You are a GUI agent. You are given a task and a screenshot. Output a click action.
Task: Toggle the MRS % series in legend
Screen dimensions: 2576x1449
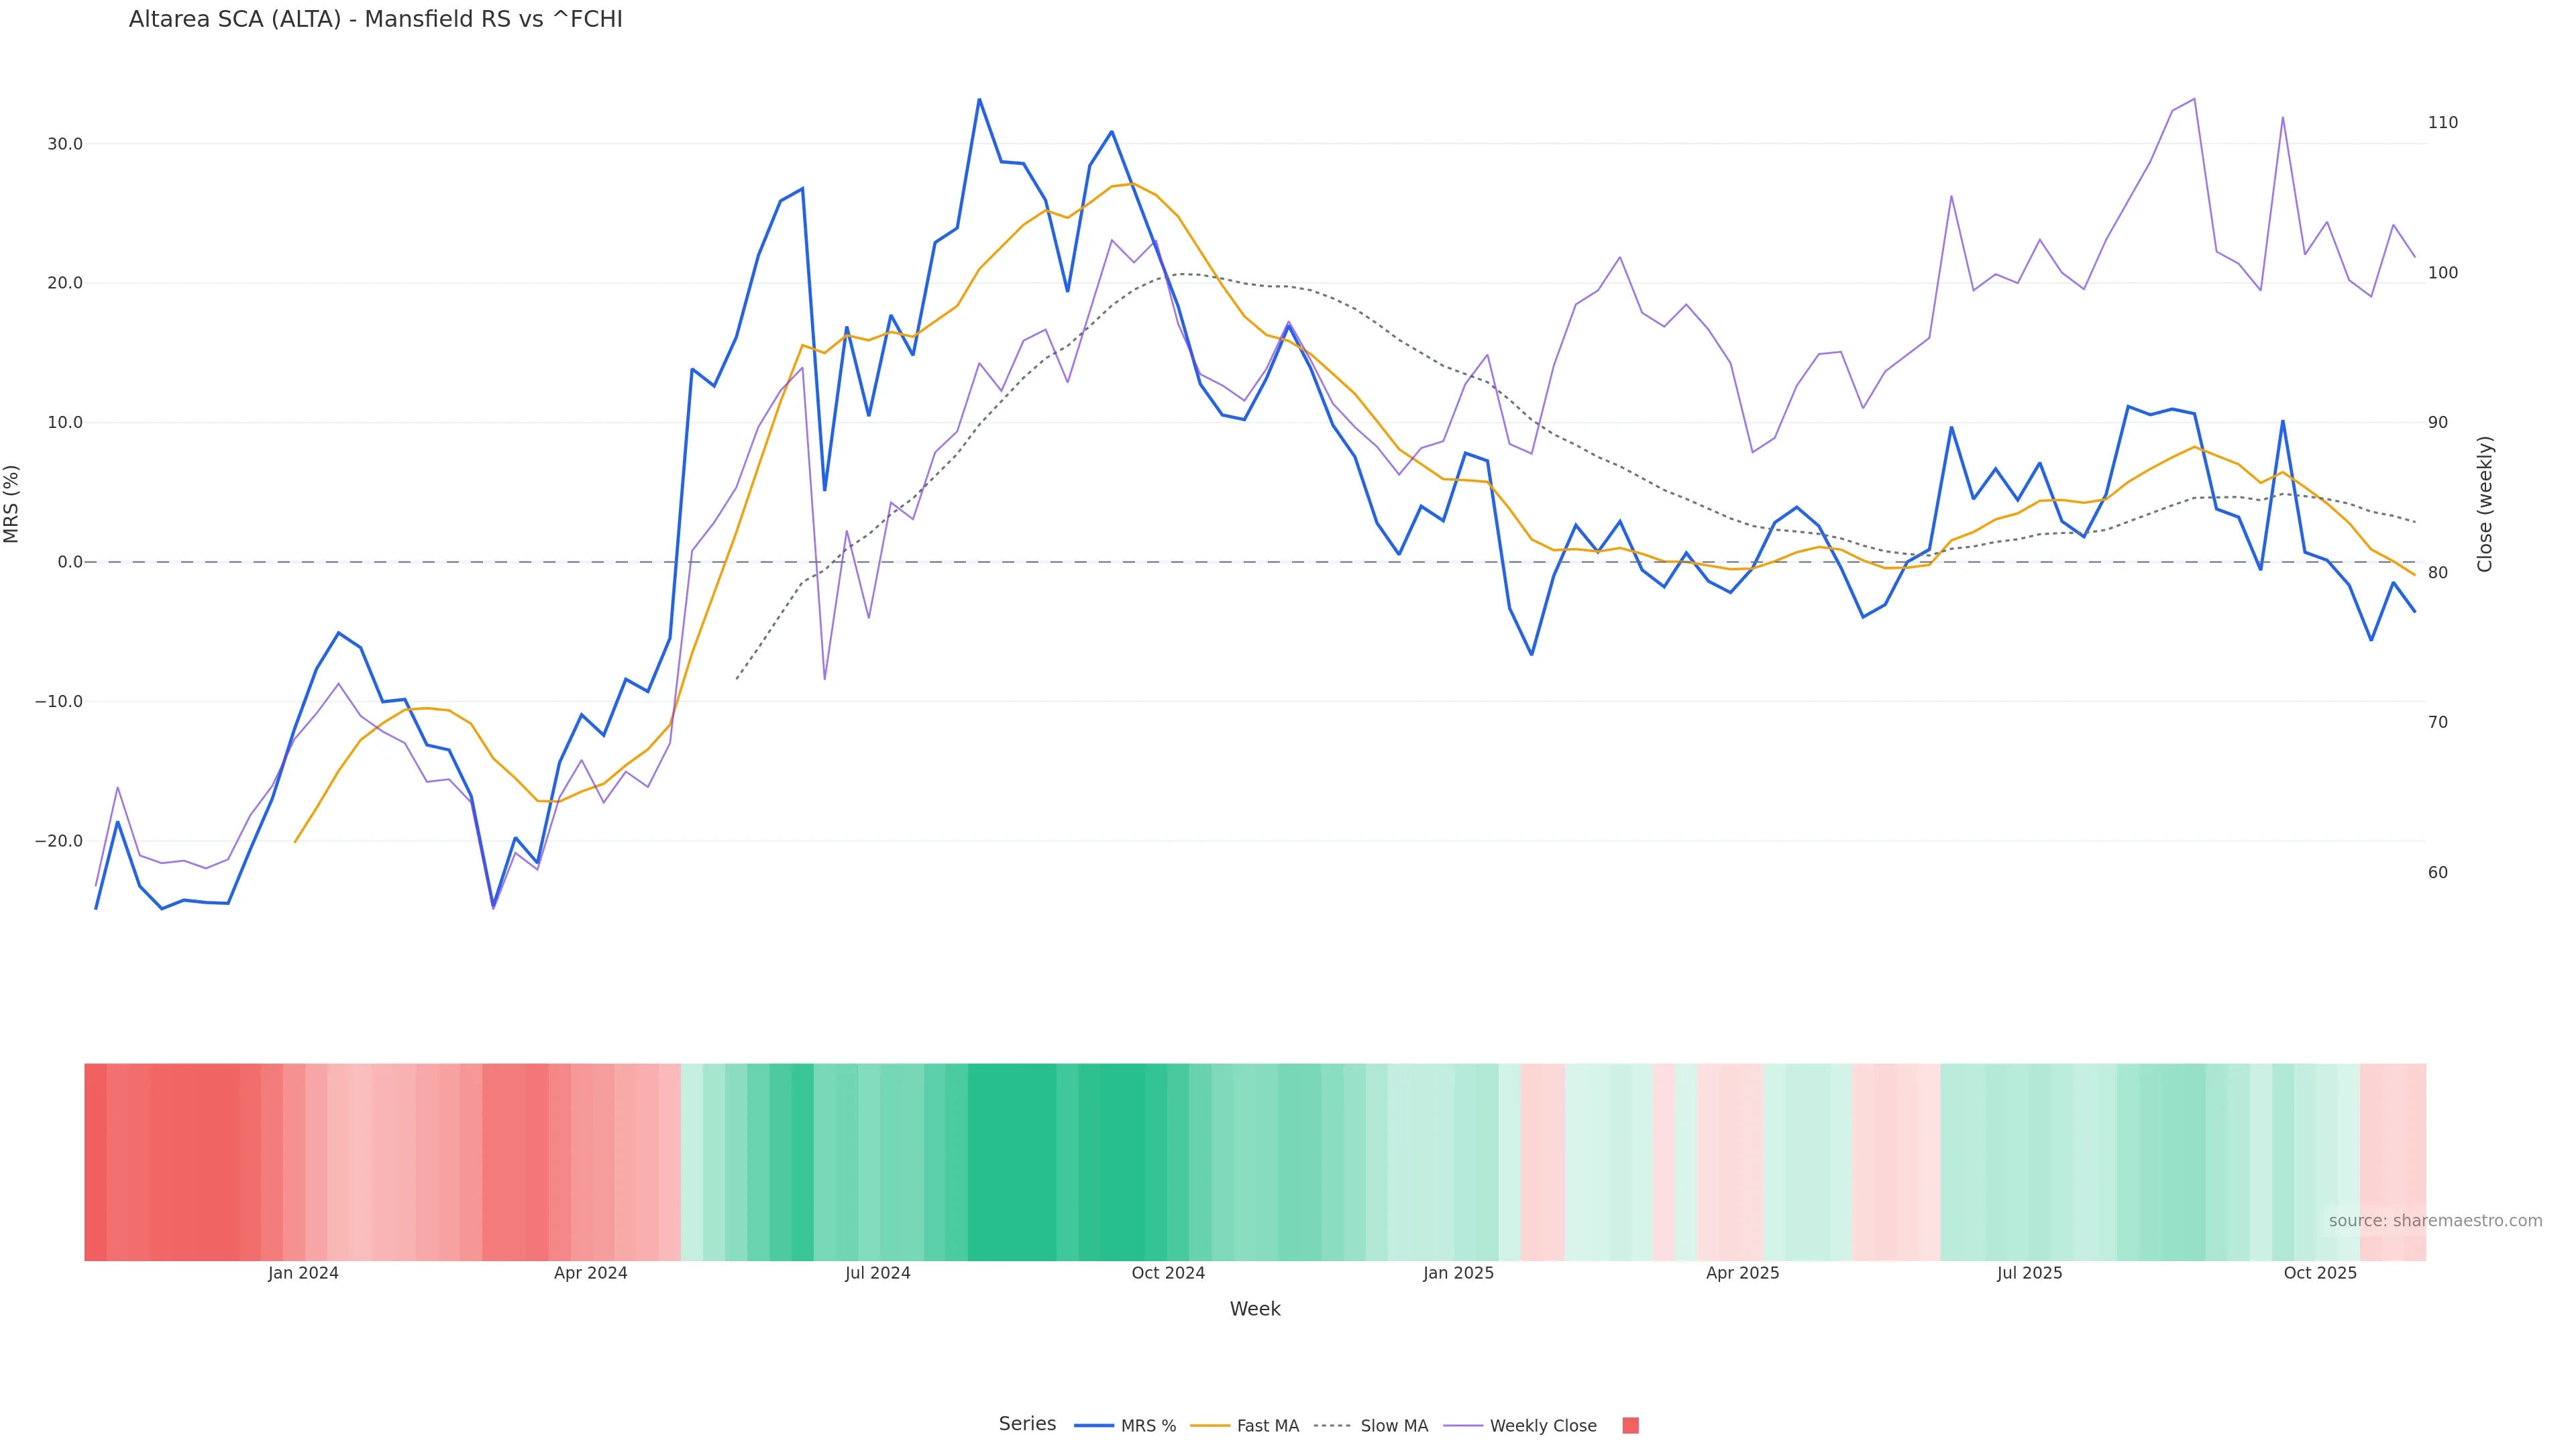(1148, 1426)
